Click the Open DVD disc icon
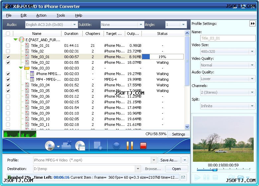The height and width of the screenshot is (186, 259). pos(50,146)
